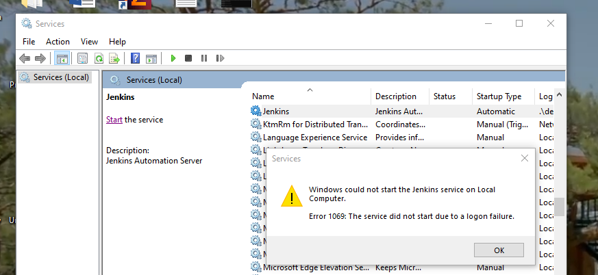This screenshot has width=598, height=275.
Task: Sort by the Description column header
Action: (x=400, y=96)
